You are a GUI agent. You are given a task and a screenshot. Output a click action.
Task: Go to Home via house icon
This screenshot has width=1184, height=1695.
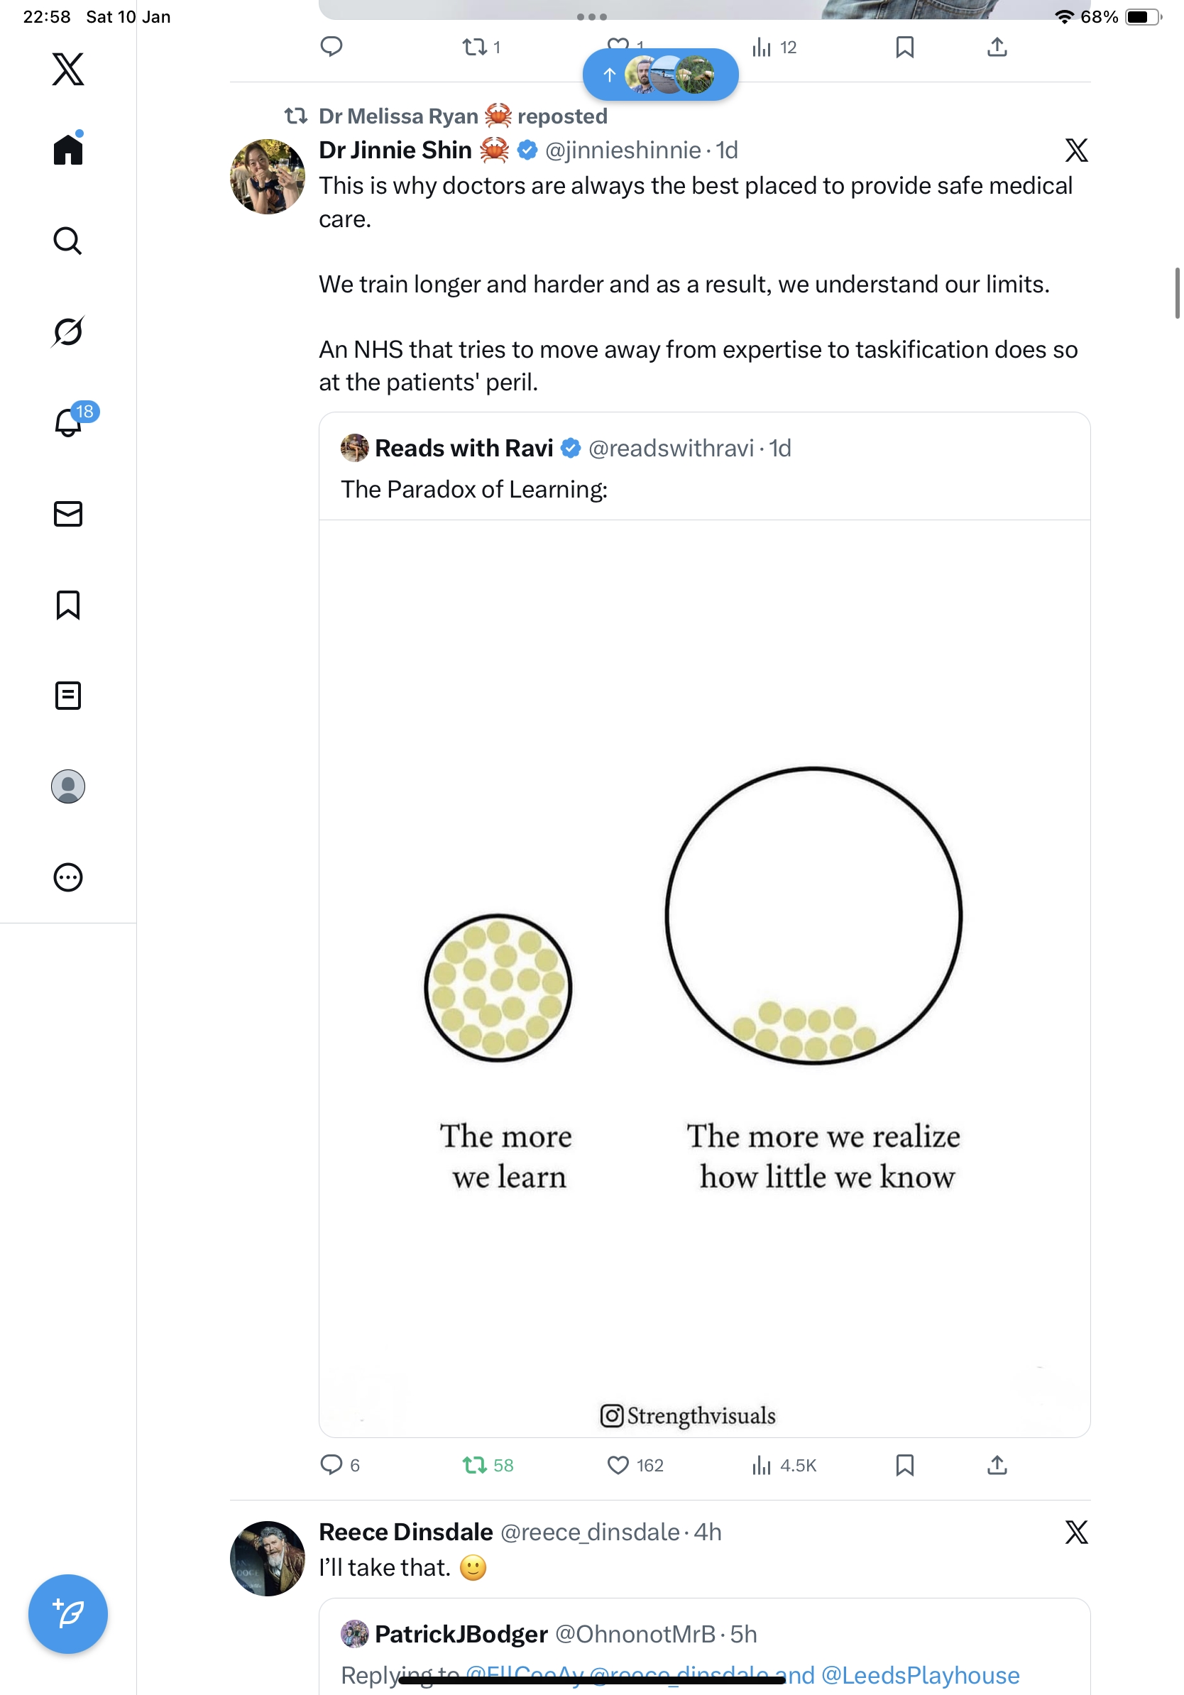click(x=68, y=150)
